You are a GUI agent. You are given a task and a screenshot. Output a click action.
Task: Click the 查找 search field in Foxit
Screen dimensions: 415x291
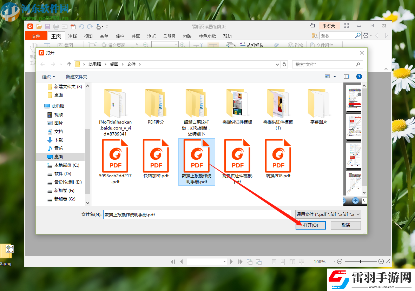[337, 35]
